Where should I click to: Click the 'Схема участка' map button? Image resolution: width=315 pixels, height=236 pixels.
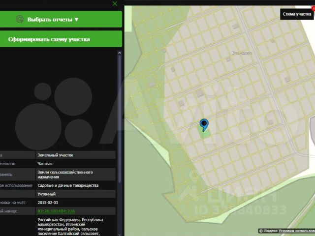click(x=297, y=14)
